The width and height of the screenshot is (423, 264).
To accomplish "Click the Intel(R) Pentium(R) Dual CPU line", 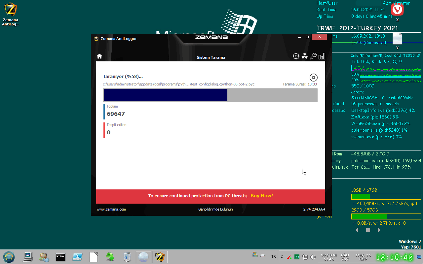I will point(386,55).
